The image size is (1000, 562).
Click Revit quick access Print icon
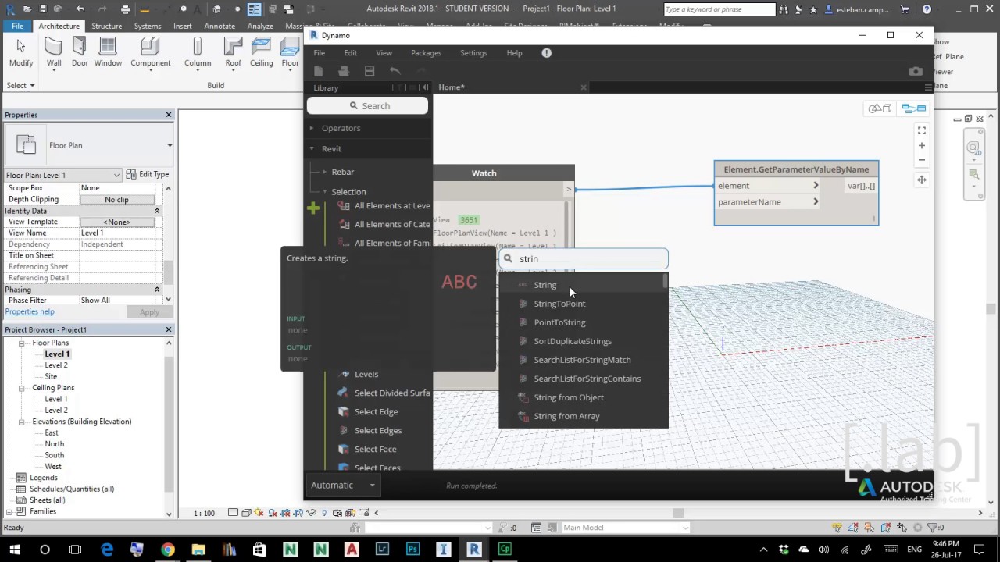(x=125, y=9)
